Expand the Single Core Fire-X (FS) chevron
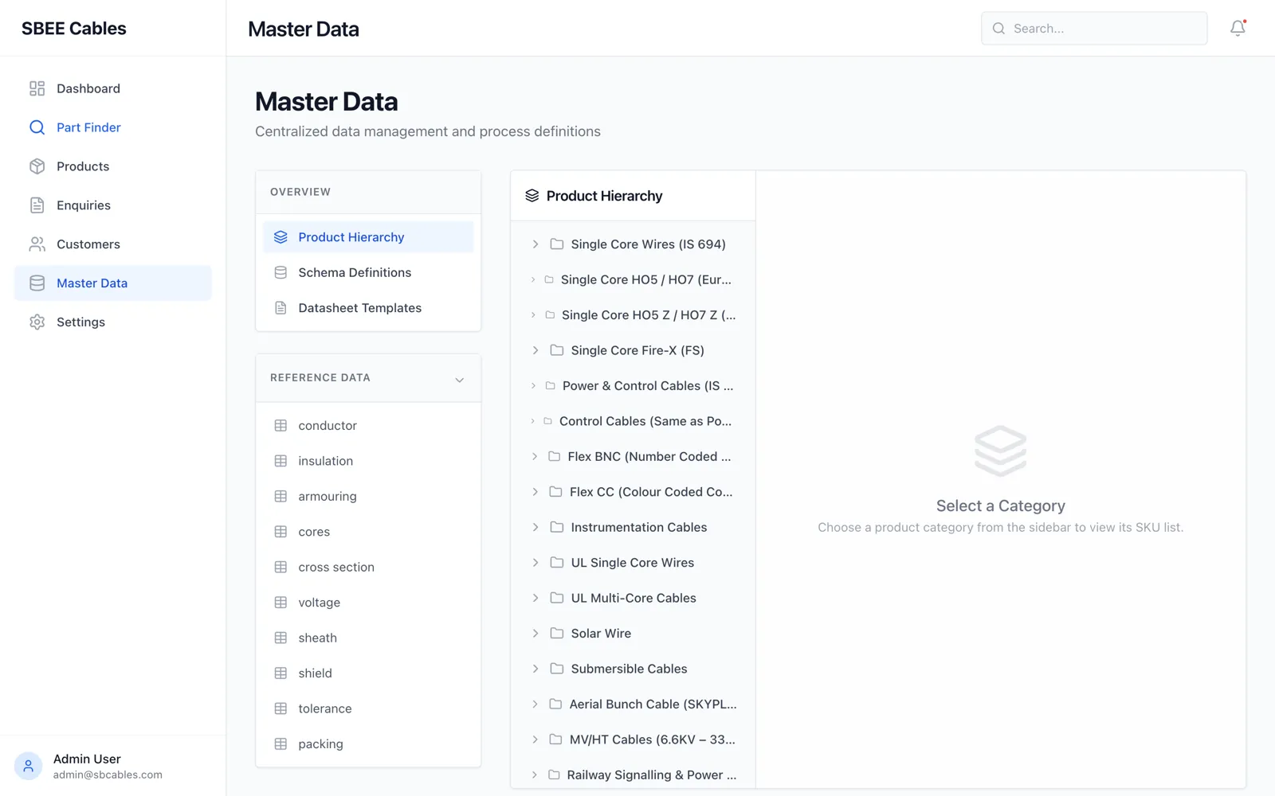The width and height of the screenshot is (1275, 796). coord(535,350)
